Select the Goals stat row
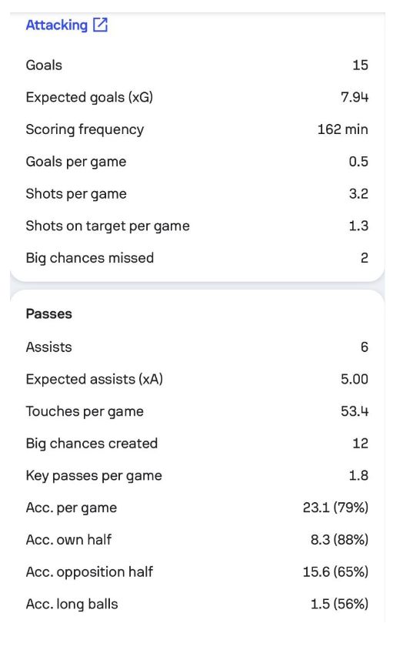403x647 pixels. tap(197, 65)
